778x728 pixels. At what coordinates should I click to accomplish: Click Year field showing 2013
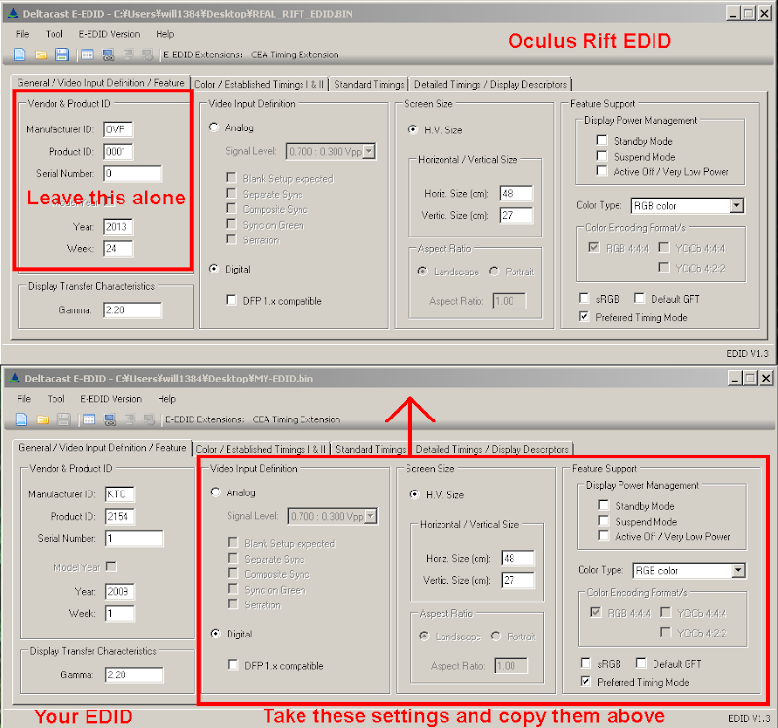[118, 227]
